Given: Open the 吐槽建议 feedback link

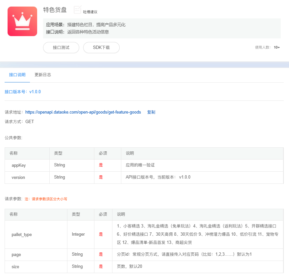Looking at the screenshot, I should click(x=90, y=12).
